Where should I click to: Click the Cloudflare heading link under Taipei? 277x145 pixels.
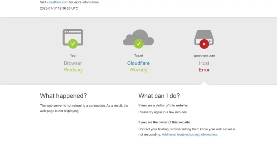(x=138, y=63)
